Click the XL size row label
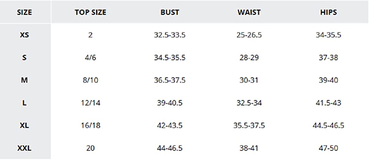This screenshot has width=369, height=160. coord(24,126)
